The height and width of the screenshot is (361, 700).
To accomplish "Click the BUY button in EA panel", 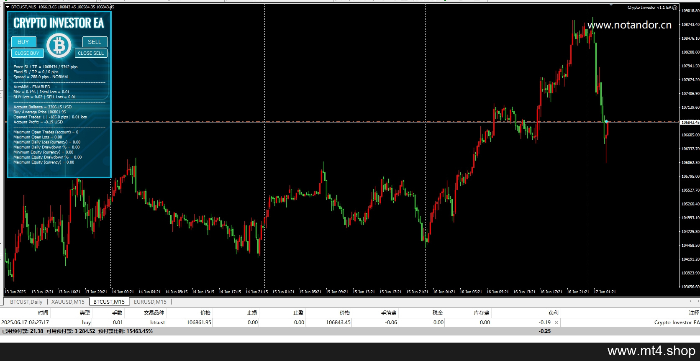I will pyautogui.click(x=23, y=42).
